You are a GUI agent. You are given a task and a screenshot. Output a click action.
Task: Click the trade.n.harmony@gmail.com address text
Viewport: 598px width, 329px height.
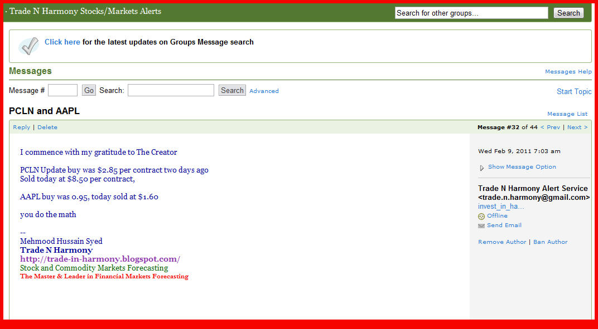point(534,198)
